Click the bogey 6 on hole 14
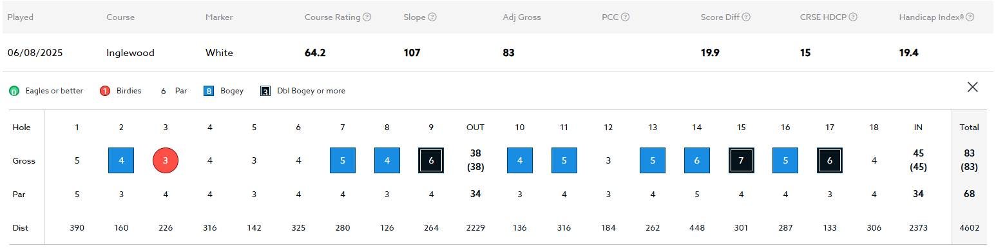This screenshot has height=248, width=996. pyautogui.click(x=697, y=160)
